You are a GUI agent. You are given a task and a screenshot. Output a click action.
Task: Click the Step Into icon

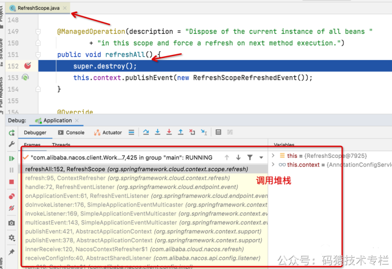158,132
